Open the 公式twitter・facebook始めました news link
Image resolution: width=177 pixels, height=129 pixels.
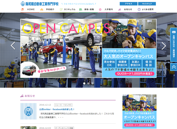(x=57, y=110)
